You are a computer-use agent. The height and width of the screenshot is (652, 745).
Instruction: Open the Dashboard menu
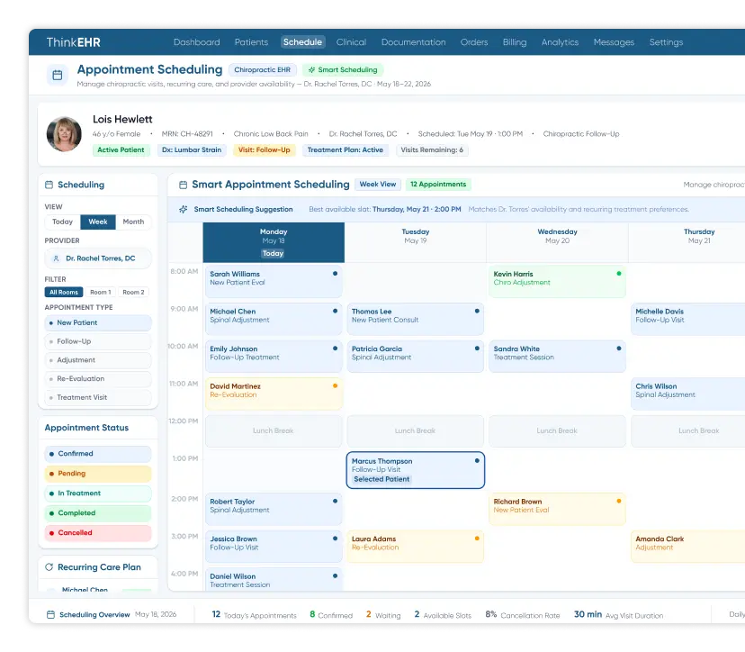point(196,42)
